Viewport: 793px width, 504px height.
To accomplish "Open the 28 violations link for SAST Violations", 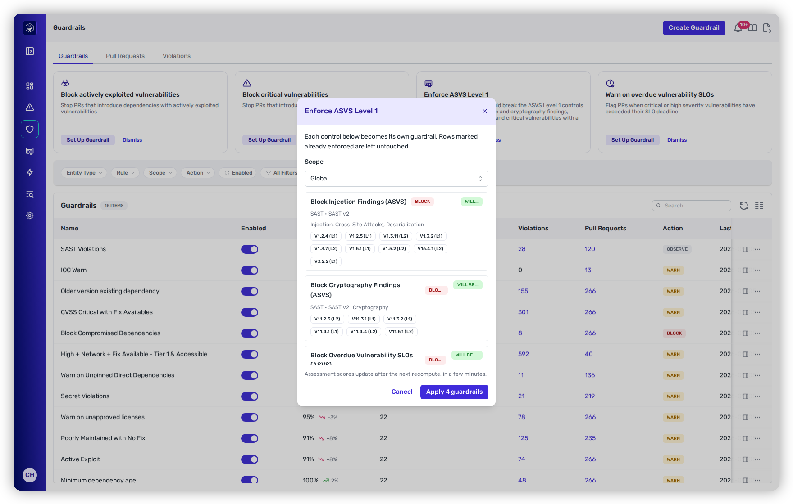I will (522, 249).
